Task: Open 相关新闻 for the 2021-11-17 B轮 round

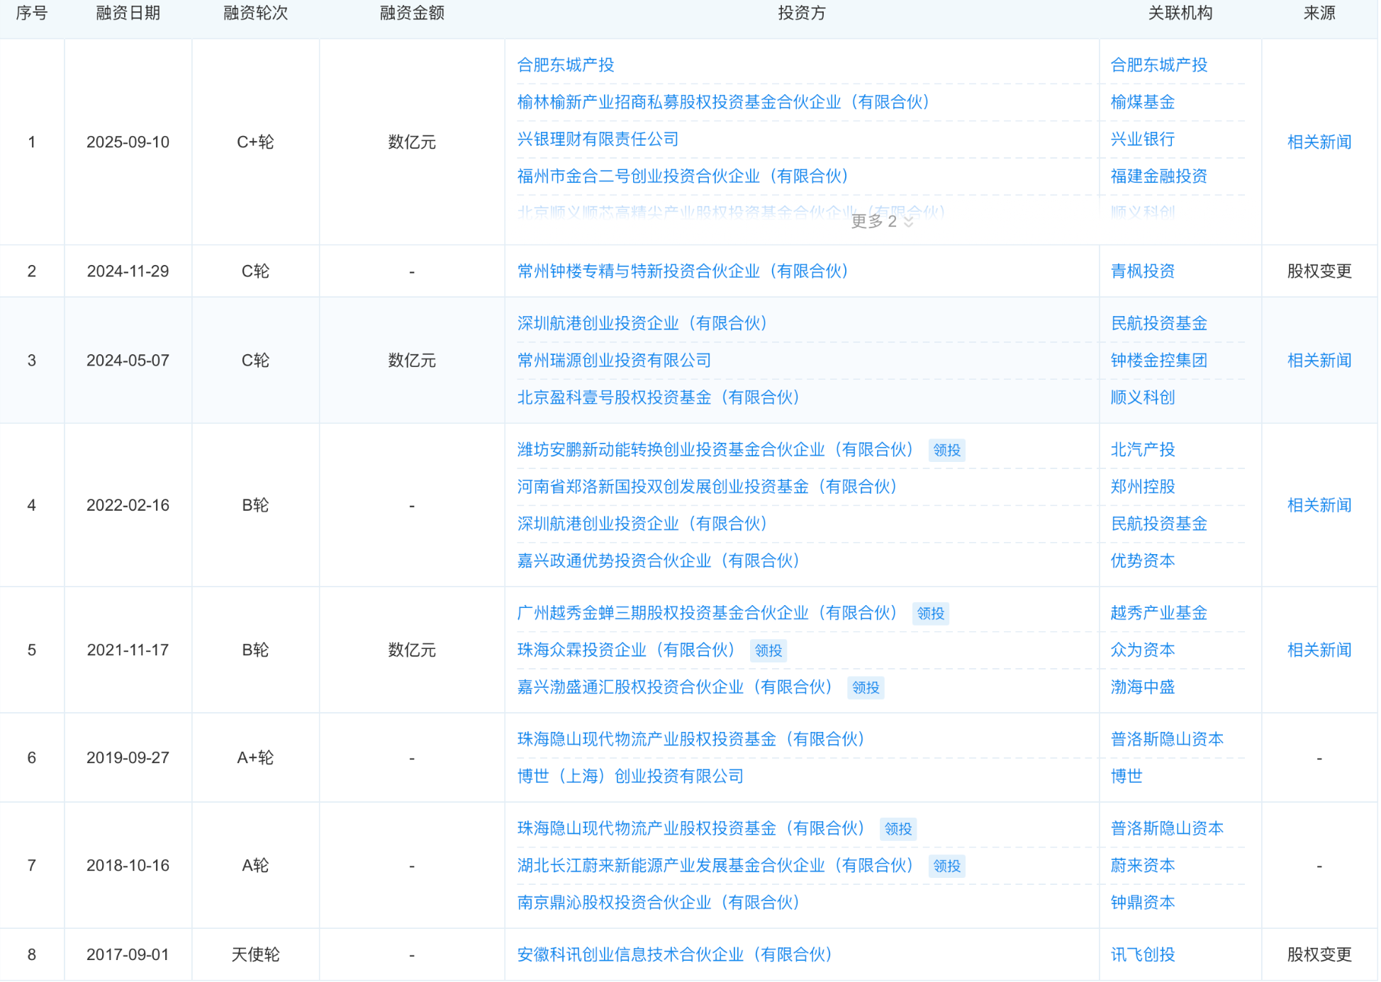Action: pyautogui.click(x=1319, y=650)
